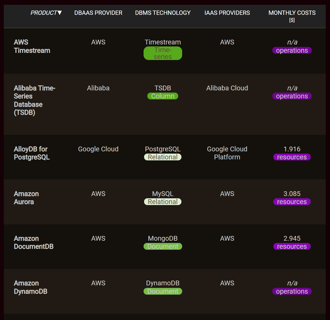Go to Amazon DocumentDB product

coord(34,242)
